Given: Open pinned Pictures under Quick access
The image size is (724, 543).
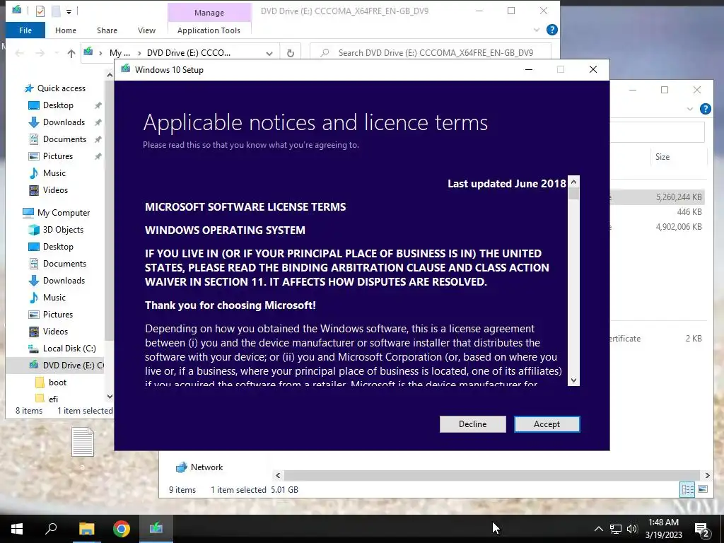Looking at the screenshot, I should click(x=58, y=156).
